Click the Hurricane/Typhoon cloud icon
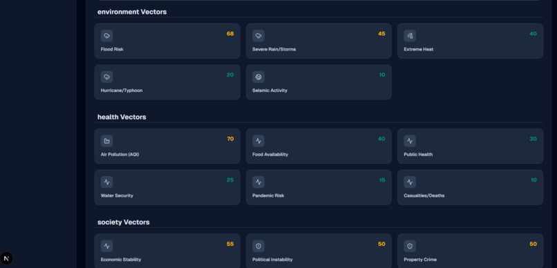Screen dimensions: 557x268 106,77
